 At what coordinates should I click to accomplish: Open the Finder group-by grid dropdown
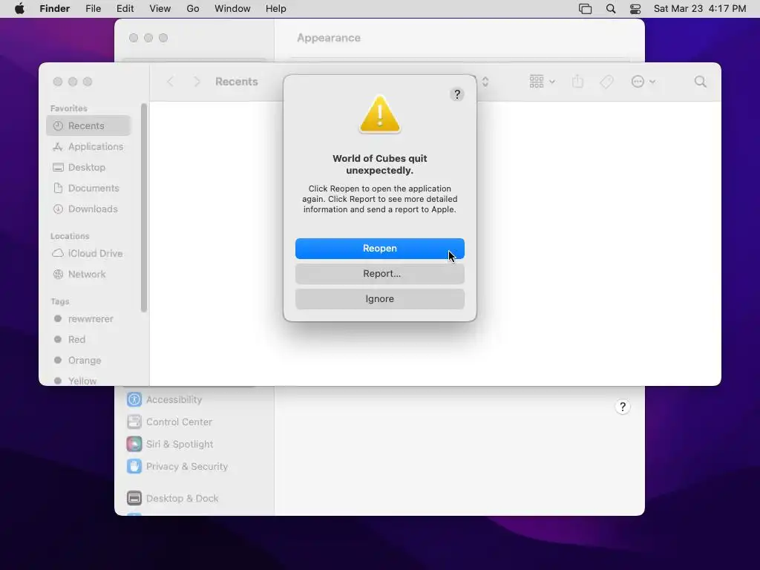coord(542,82)
